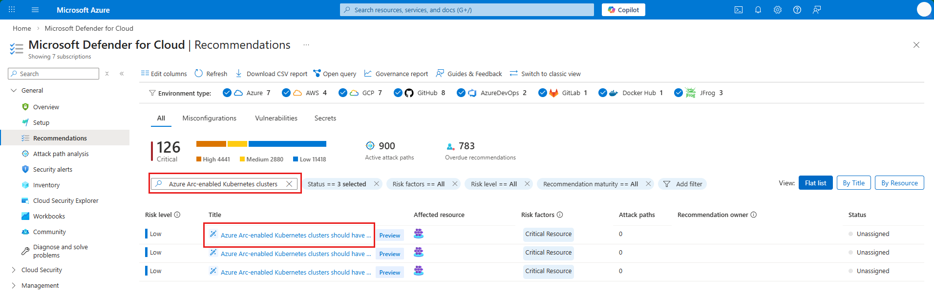Open Overview in sidebar
934x297 pixels.
pyautogui.click(x=46, y=107)
